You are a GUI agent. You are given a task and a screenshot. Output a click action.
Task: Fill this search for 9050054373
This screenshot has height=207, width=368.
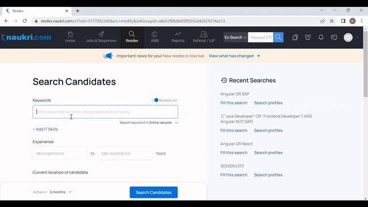[x=234, y=175]
